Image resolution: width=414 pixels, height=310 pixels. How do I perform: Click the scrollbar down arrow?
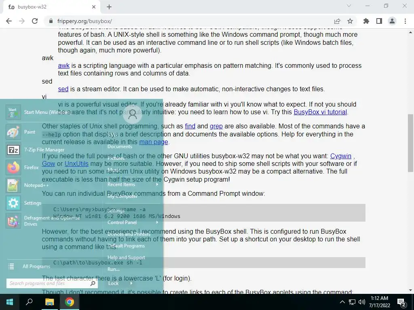point(410,291)
